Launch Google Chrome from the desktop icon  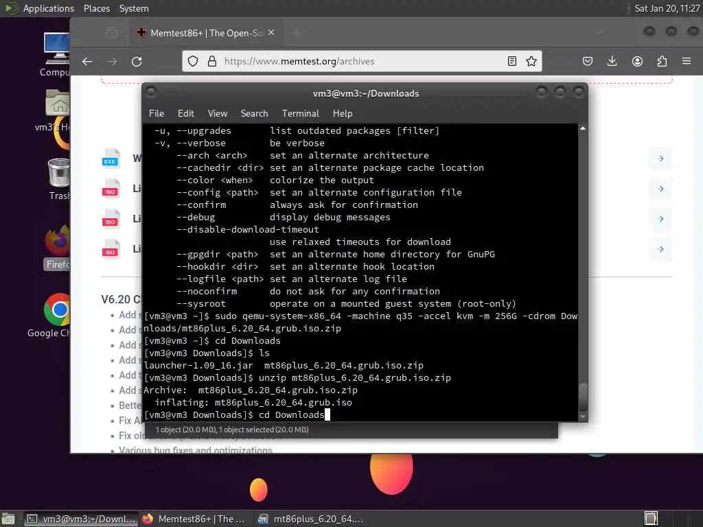(49, 316)
